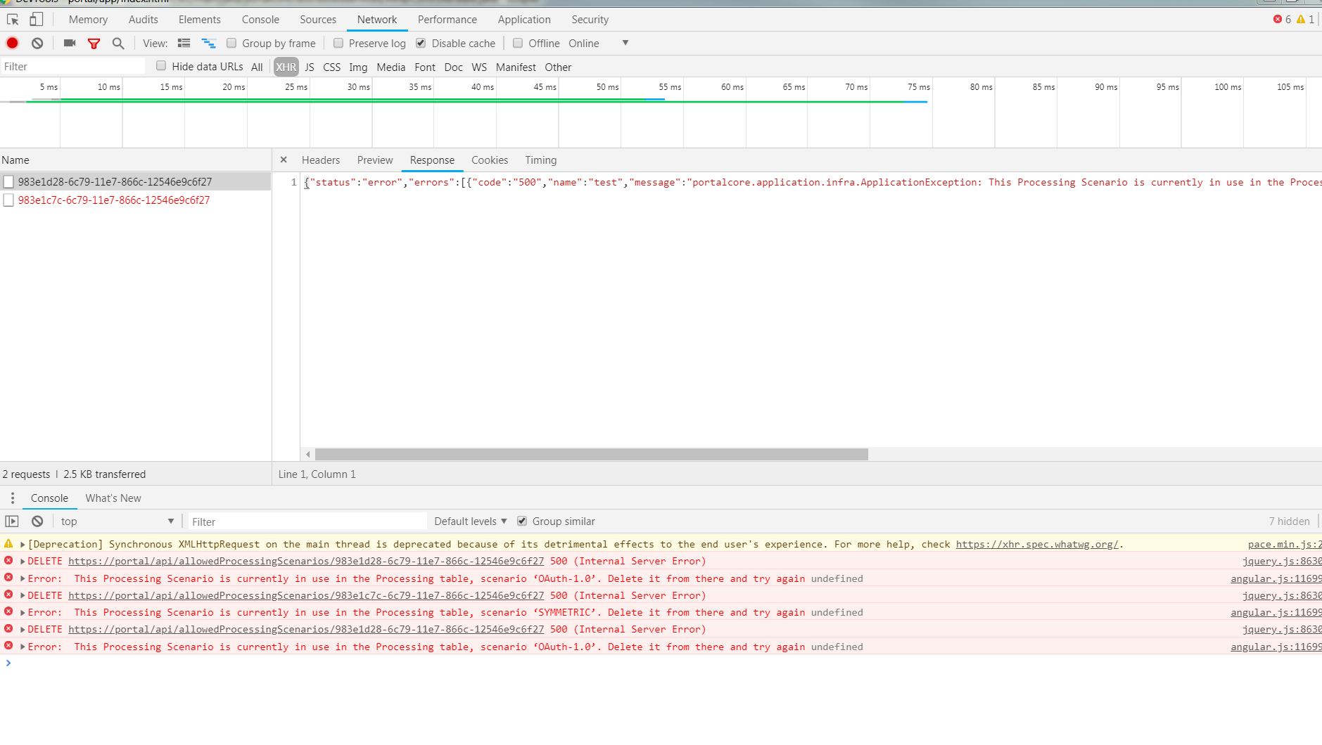
Task: Expand the SYMMETRIC Error message
Action: pos(23,612)
